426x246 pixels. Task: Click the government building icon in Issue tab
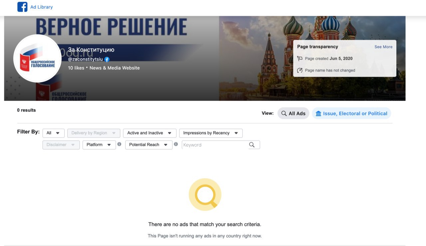point(319,114)
